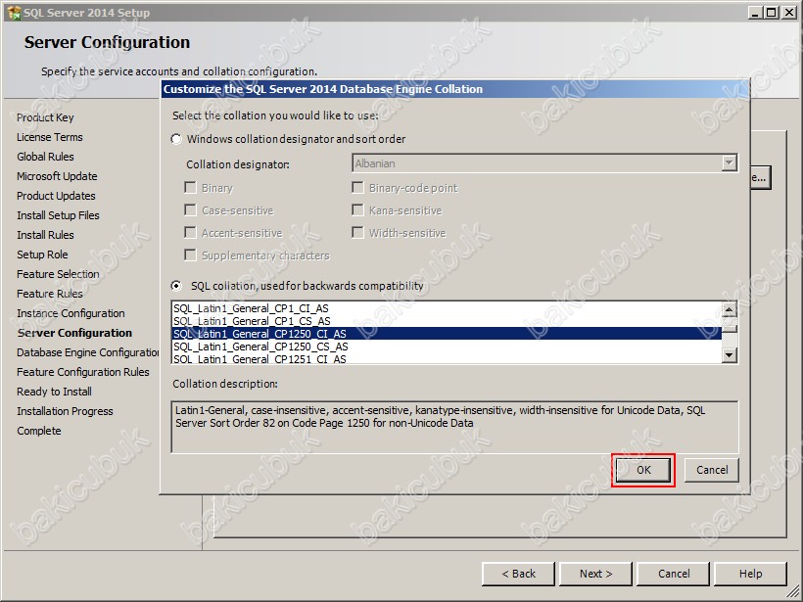Click the Product Key step
Viewport: 803px width, 602px height.
click(x=45, y=117)
